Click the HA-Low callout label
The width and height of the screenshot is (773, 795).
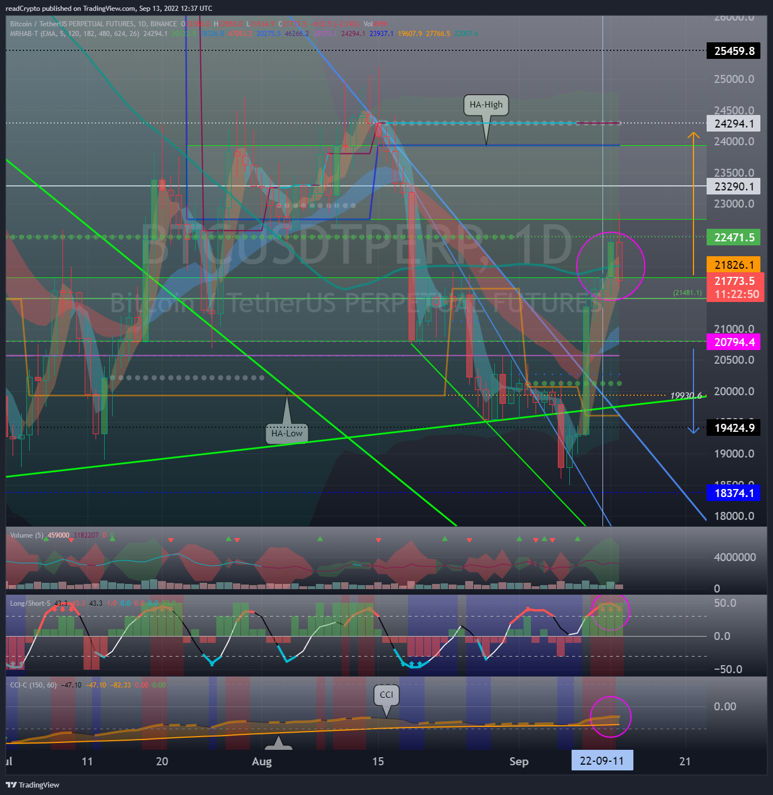pos(287,434)
